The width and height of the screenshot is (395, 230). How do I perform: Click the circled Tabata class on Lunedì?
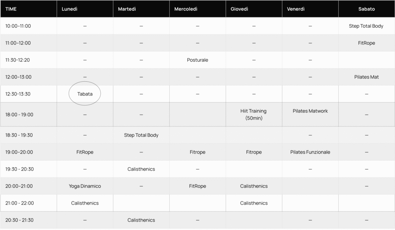click(x=85, y=94)
